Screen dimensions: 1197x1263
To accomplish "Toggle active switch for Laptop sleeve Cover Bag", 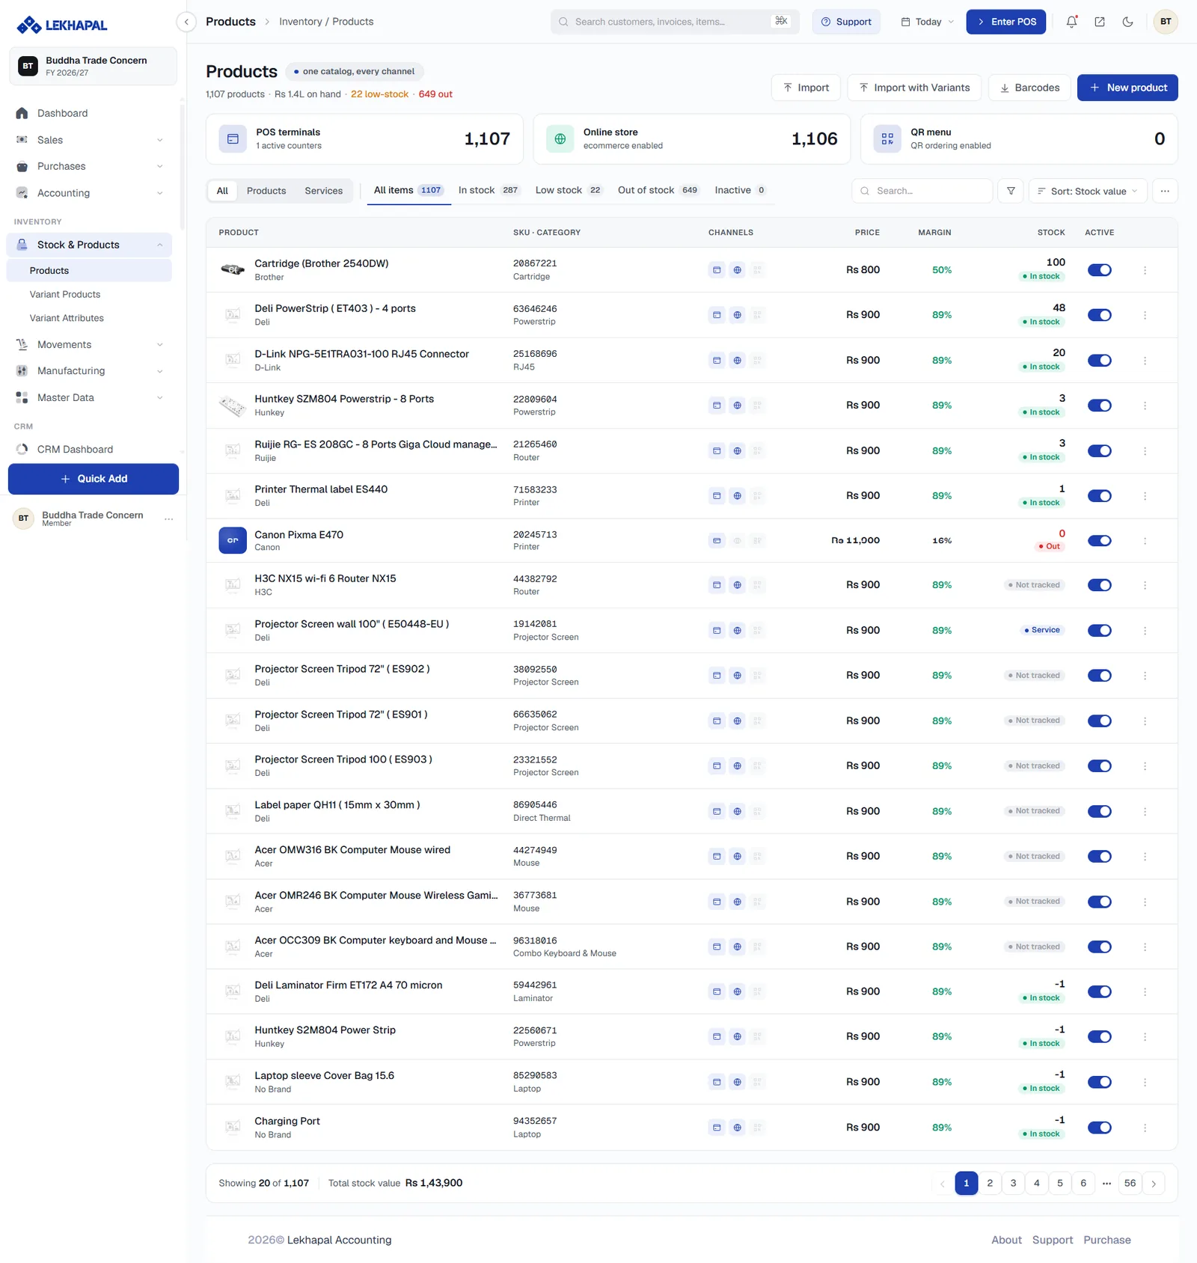I will (x=1099, y=1083).
